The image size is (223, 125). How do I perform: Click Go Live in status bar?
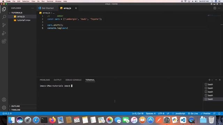(x=193, y=114)
